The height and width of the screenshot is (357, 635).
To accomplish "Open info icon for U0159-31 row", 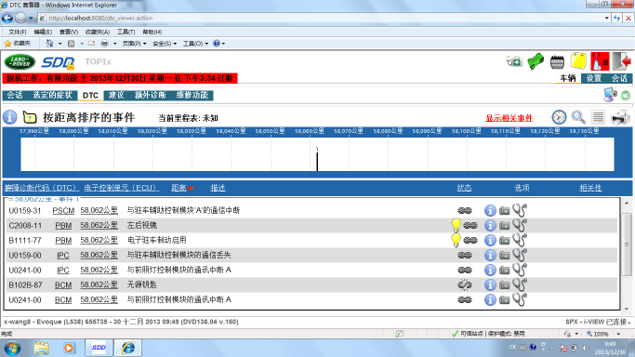I will [x=490, y=210].
